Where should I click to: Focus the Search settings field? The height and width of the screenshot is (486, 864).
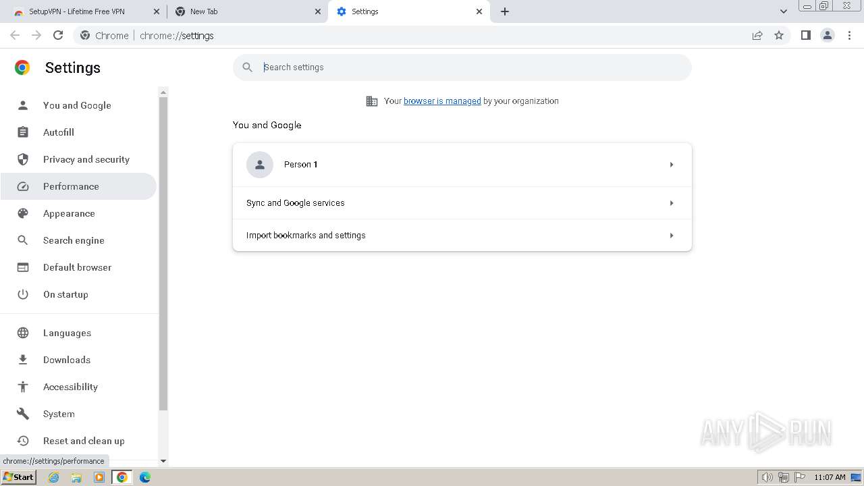click(462, 67)
